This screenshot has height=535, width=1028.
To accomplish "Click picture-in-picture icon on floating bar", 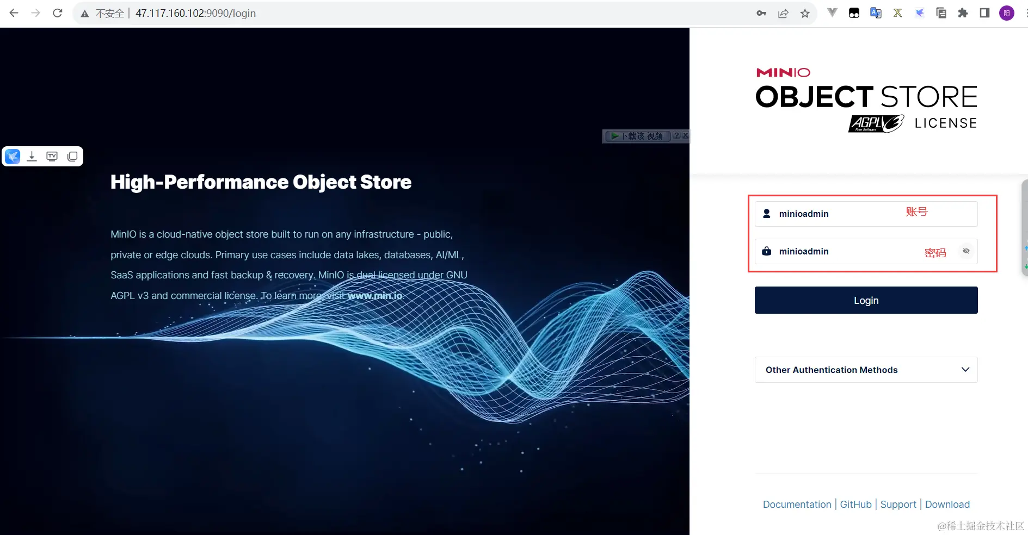I will point(72,157).
